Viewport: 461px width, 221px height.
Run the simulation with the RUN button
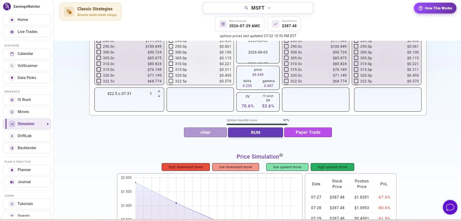click(x=255, y=132)
